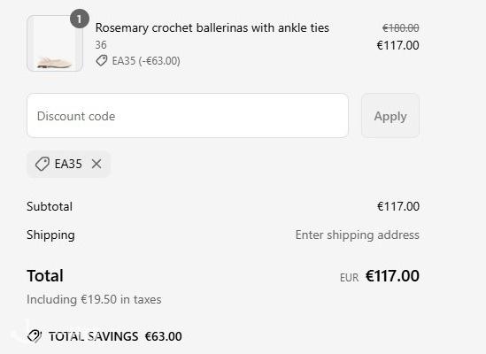
Task: Click the EA35 (-€63.00) line discount text
Action: tap(146, 61)
